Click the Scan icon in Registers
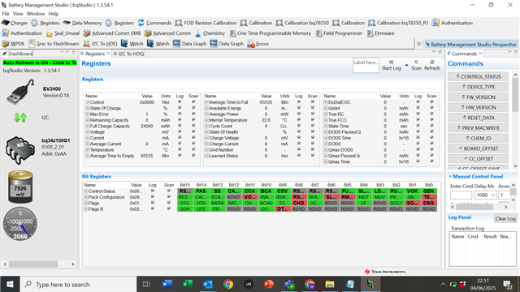 coord(416,65)
